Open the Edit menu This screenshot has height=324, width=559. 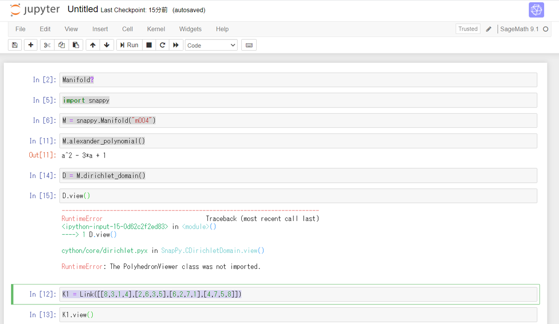(45, 29)
